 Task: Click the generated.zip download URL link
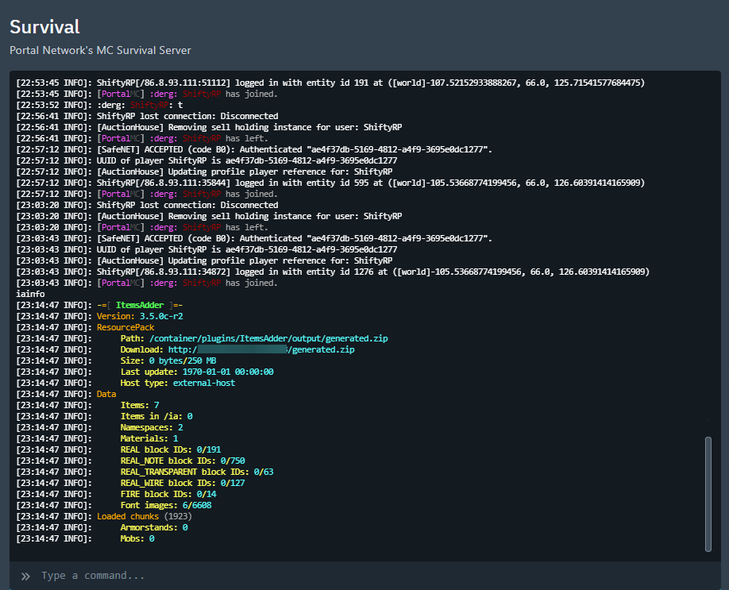pyautogui.click(x=262, y=349)
